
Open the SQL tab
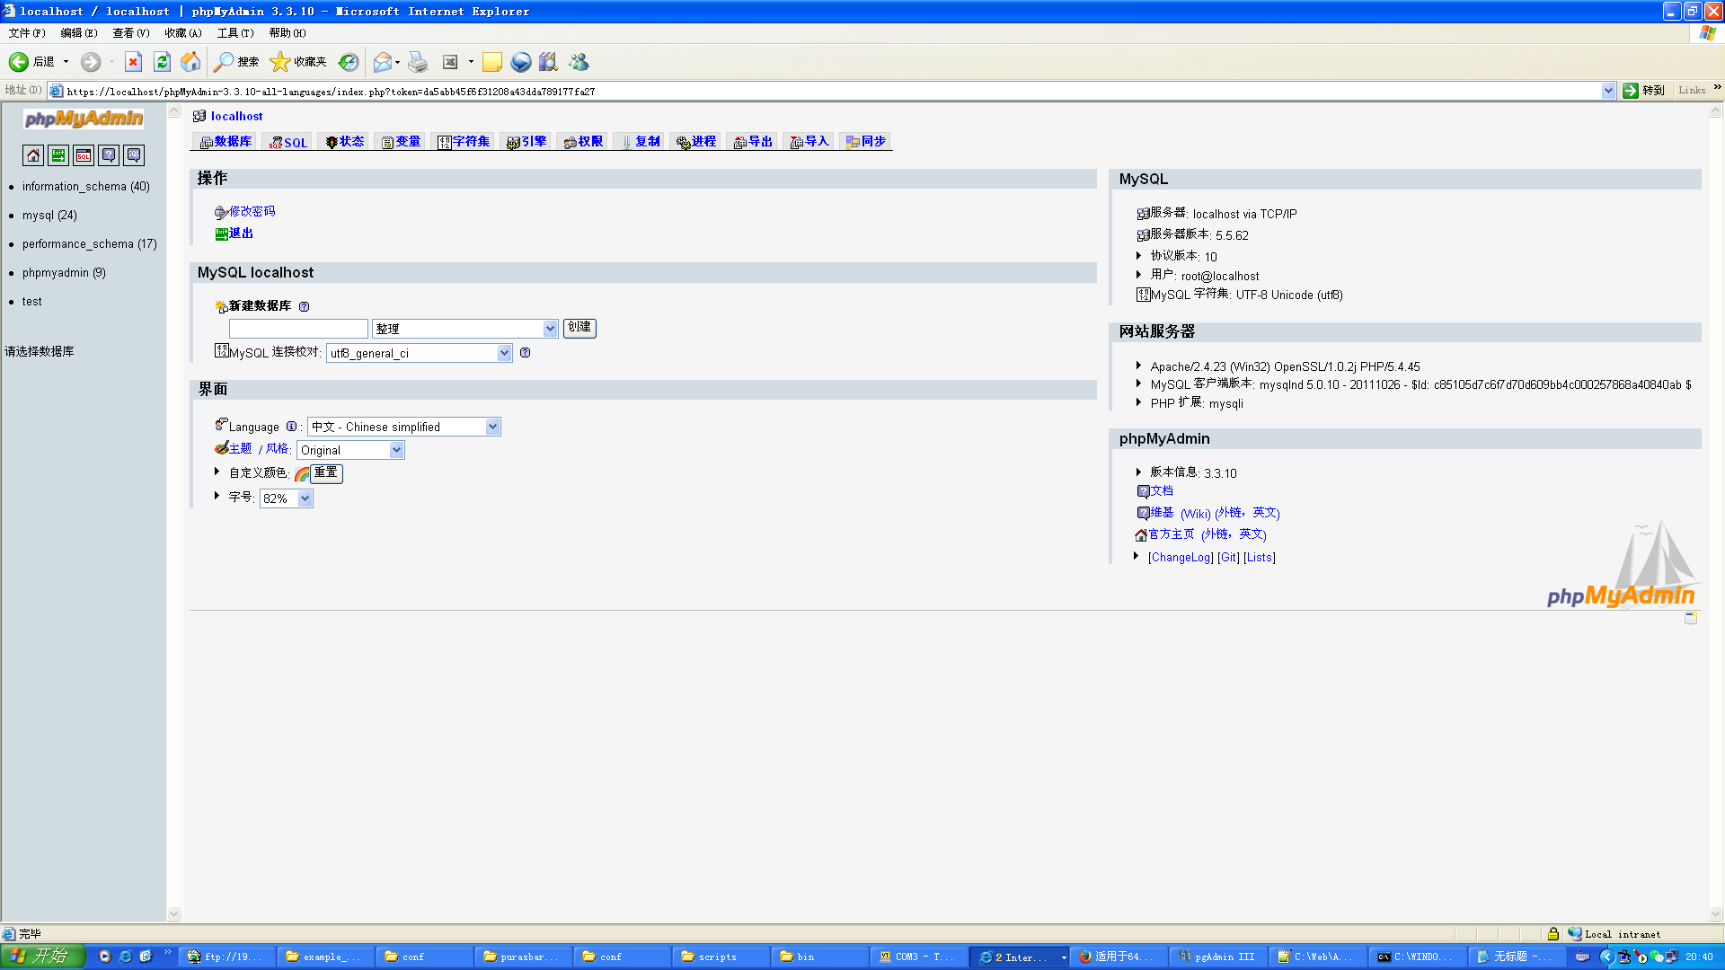[x=287, y=142]
